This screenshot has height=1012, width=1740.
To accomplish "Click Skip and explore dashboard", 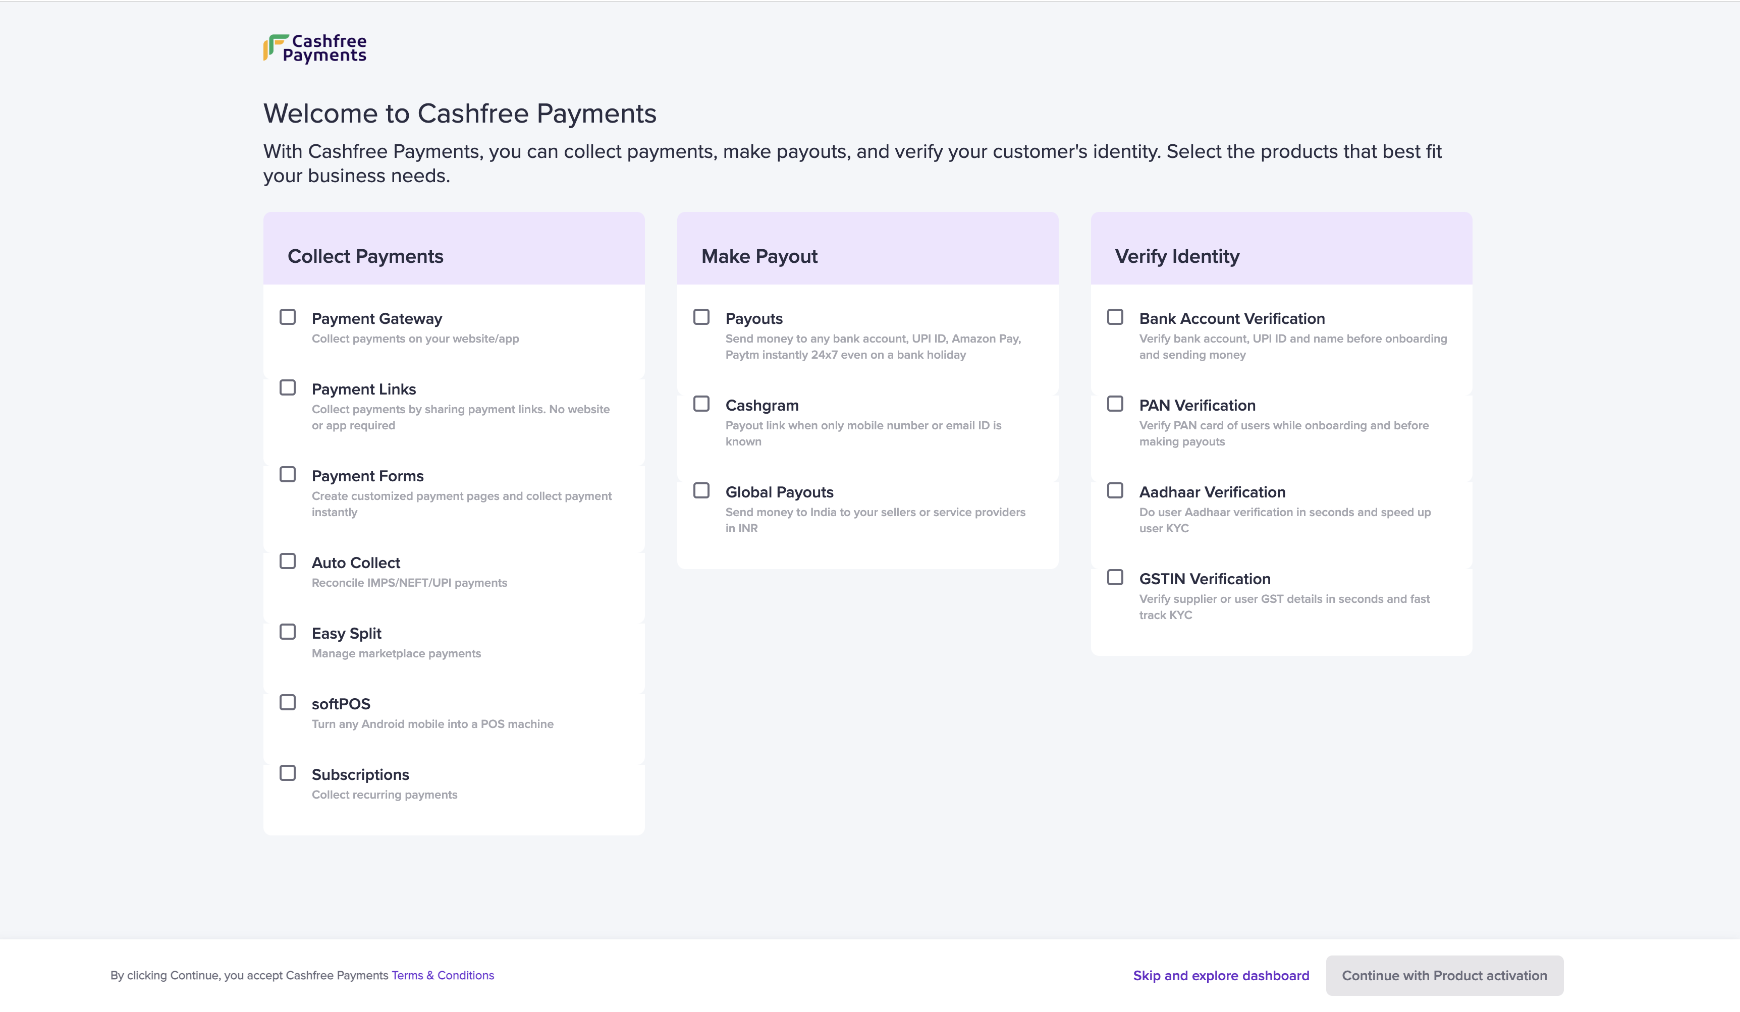I will pyautogui.click(x=1221, y=975).
